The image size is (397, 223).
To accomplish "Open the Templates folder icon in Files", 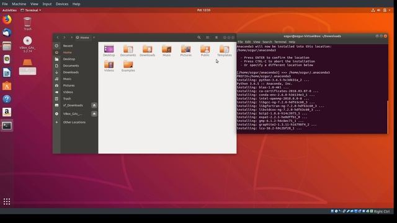I will (225, 51).
